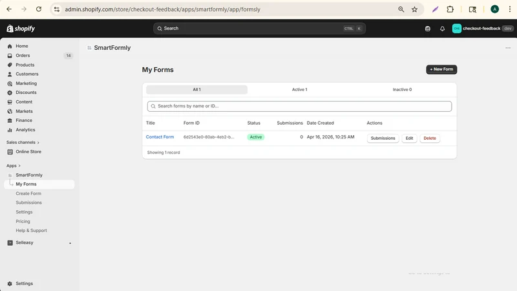This screenshot has height=291, width=517.
Task: Open SmartFormly app three-dot options menu
Action: [508, 48]
